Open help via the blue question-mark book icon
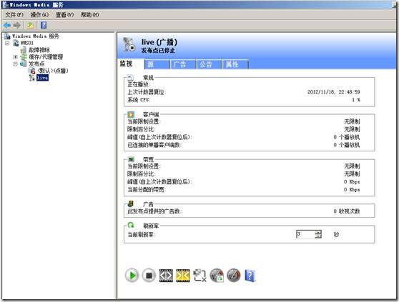The height and width of the screenshot is (302, 399). [x=250, y=276]
